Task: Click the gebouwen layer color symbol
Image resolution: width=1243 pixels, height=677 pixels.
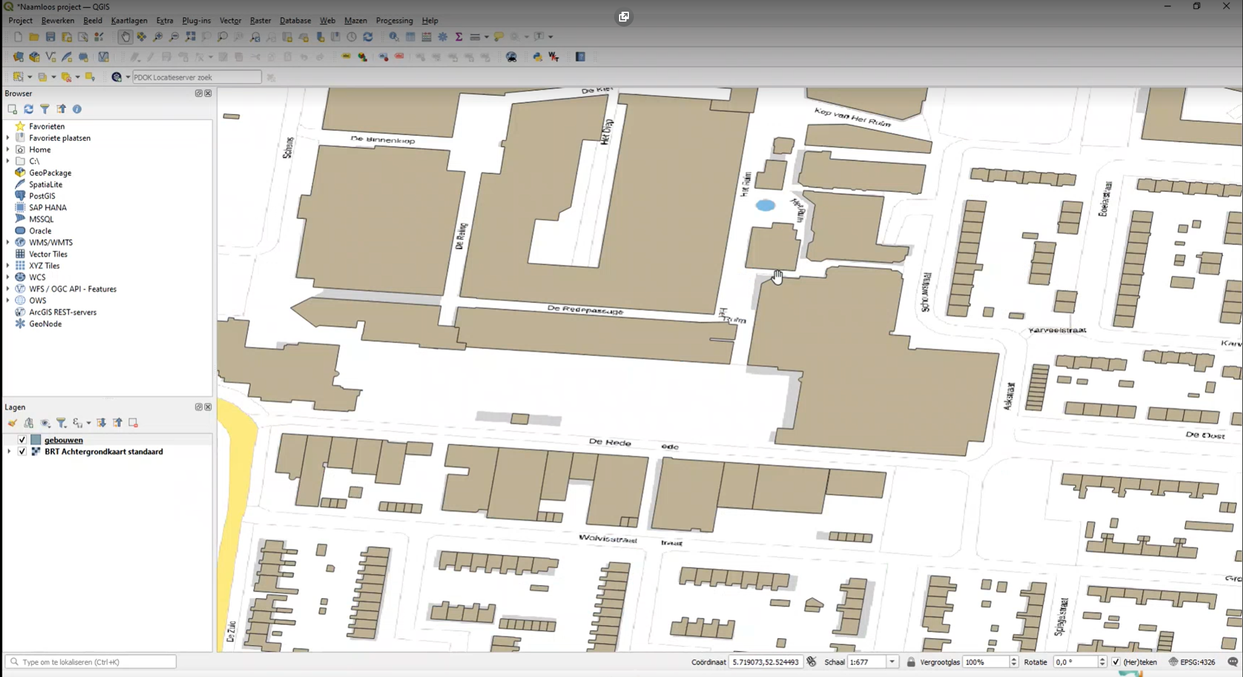Action: coord(36,440)
